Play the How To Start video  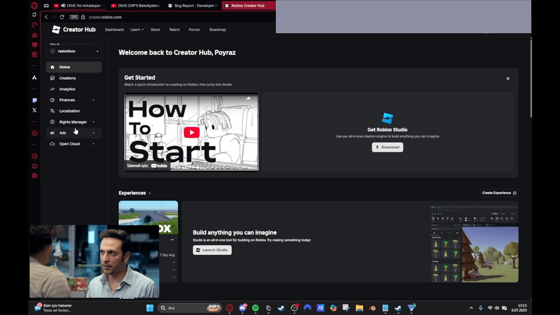tap(191, 132)
